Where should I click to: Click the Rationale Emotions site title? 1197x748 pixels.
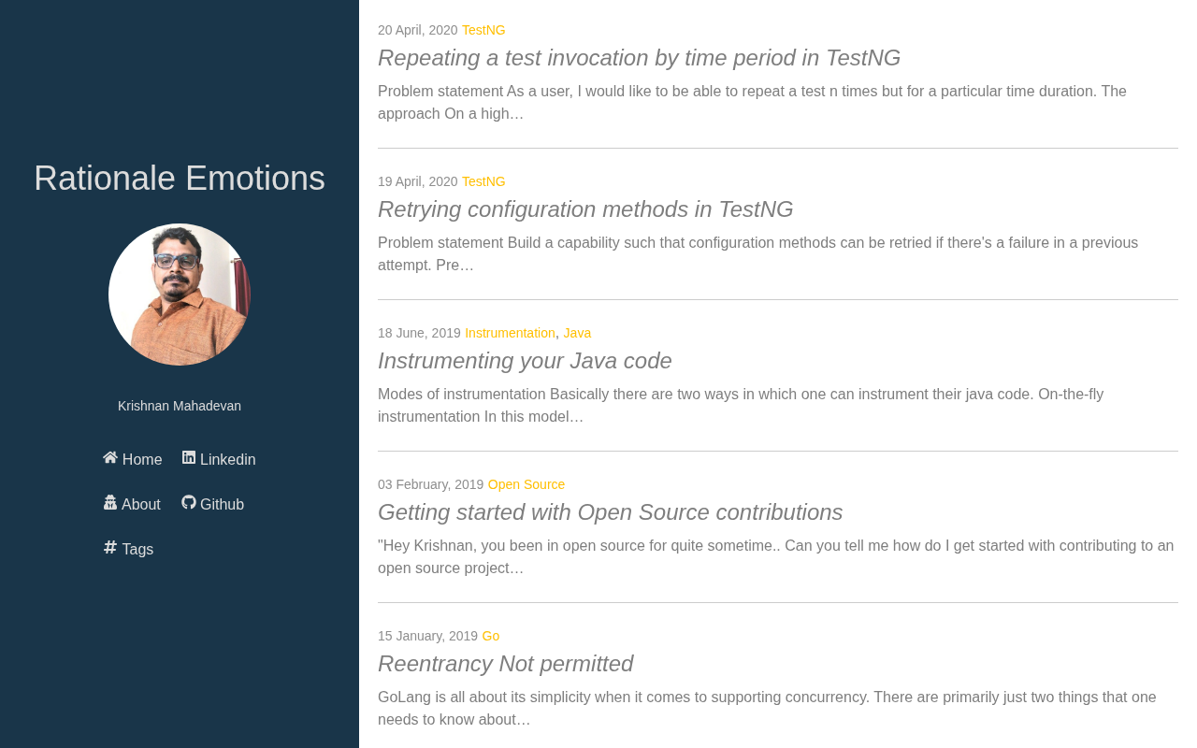(x=180, y=179)
